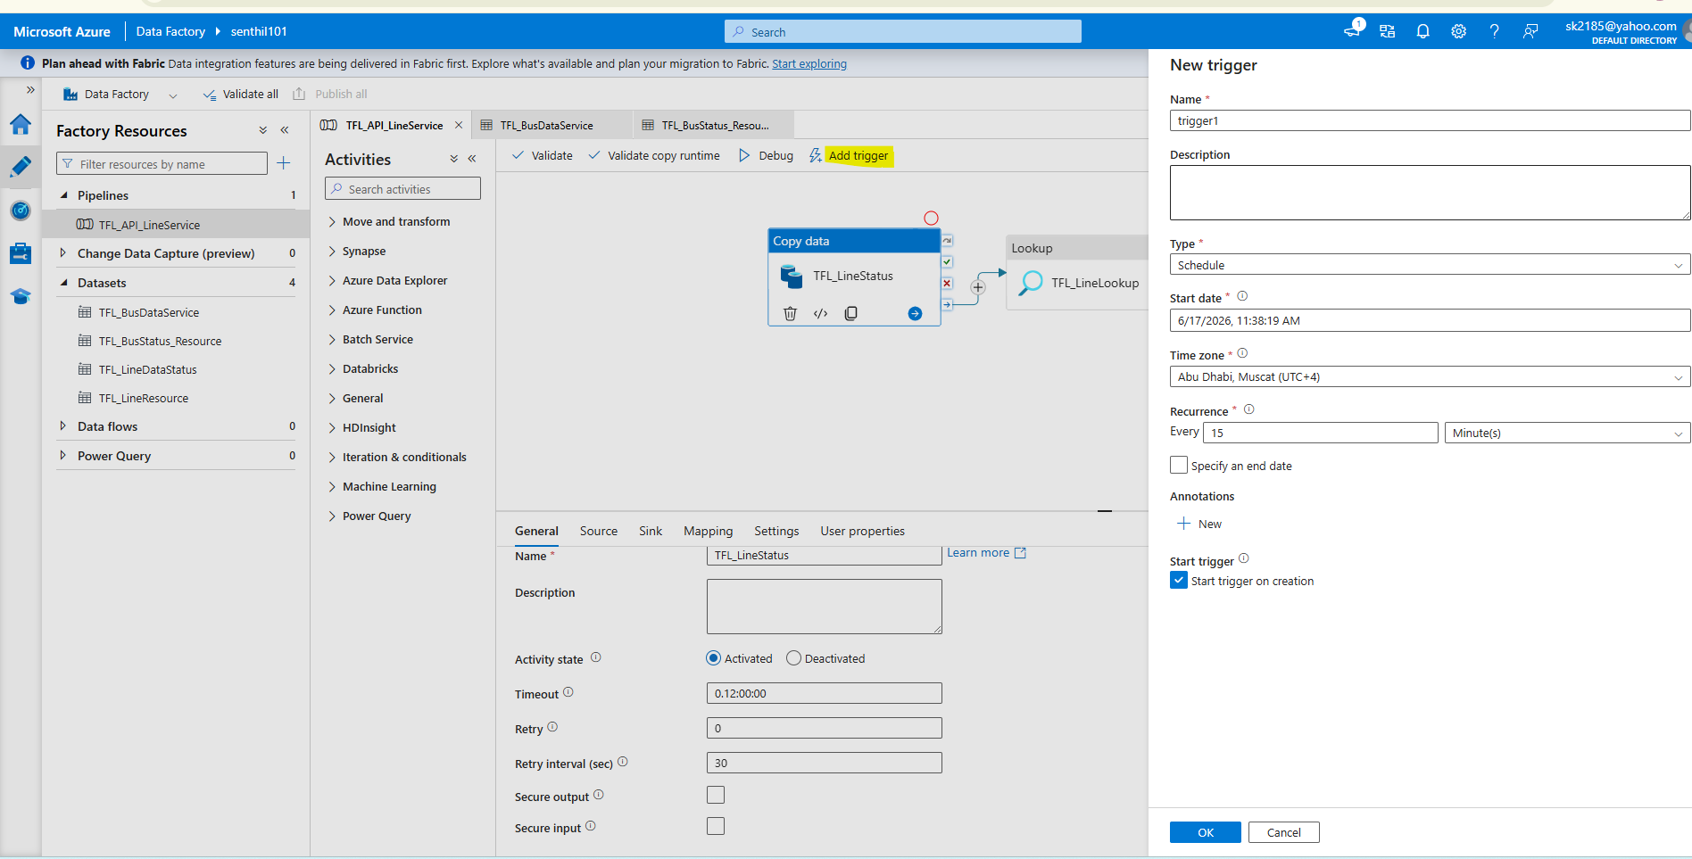
Task: Click the Azure Search box
Action: coord(903,31)
